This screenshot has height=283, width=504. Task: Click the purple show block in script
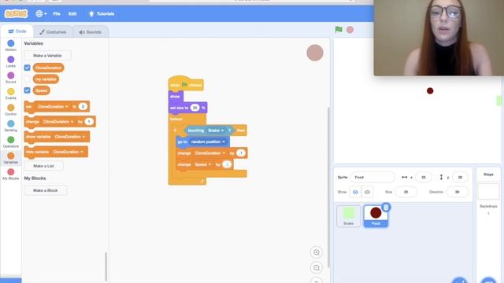pos(176,96)
